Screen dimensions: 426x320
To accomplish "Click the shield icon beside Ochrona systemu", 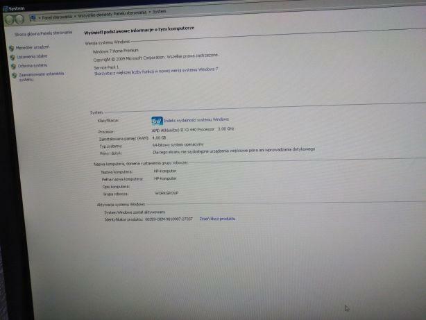I will pyautogui.click(x=13, y=67).
